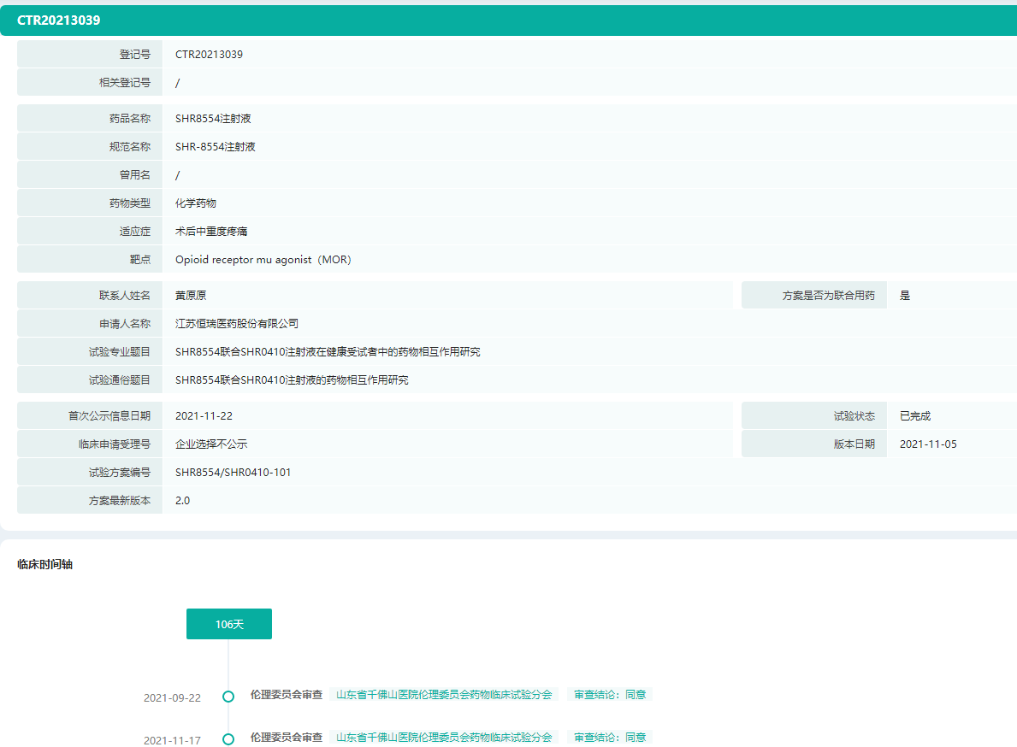Click the CTR20213039 title in the green header

coord(59,21)
